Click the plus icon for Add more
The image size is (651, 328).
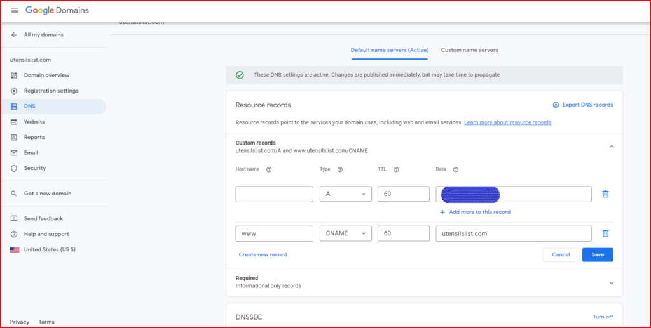pyautogui.click(x=442, y=212)
